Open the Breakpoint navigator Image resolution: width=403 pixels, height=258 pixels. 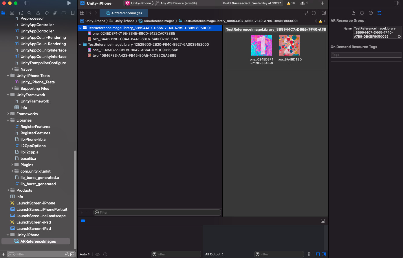(64, 13)
